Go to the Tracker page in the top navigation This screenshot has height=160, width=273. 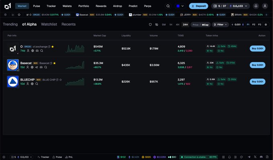[51, 6]
